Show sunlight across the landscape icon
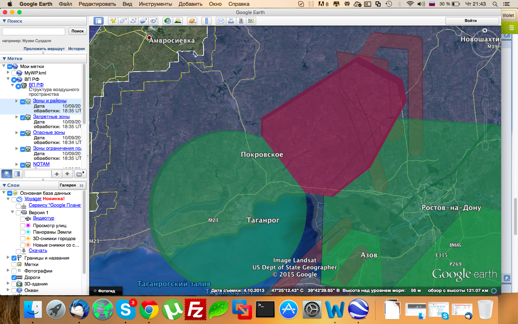The height and width of the screenshot is (324, 518). click(178, 21)
